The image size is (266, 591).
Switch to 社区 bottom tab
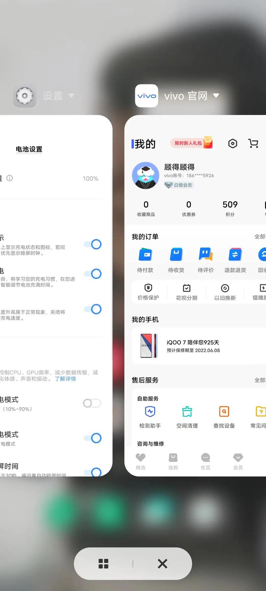coord(206,461)
